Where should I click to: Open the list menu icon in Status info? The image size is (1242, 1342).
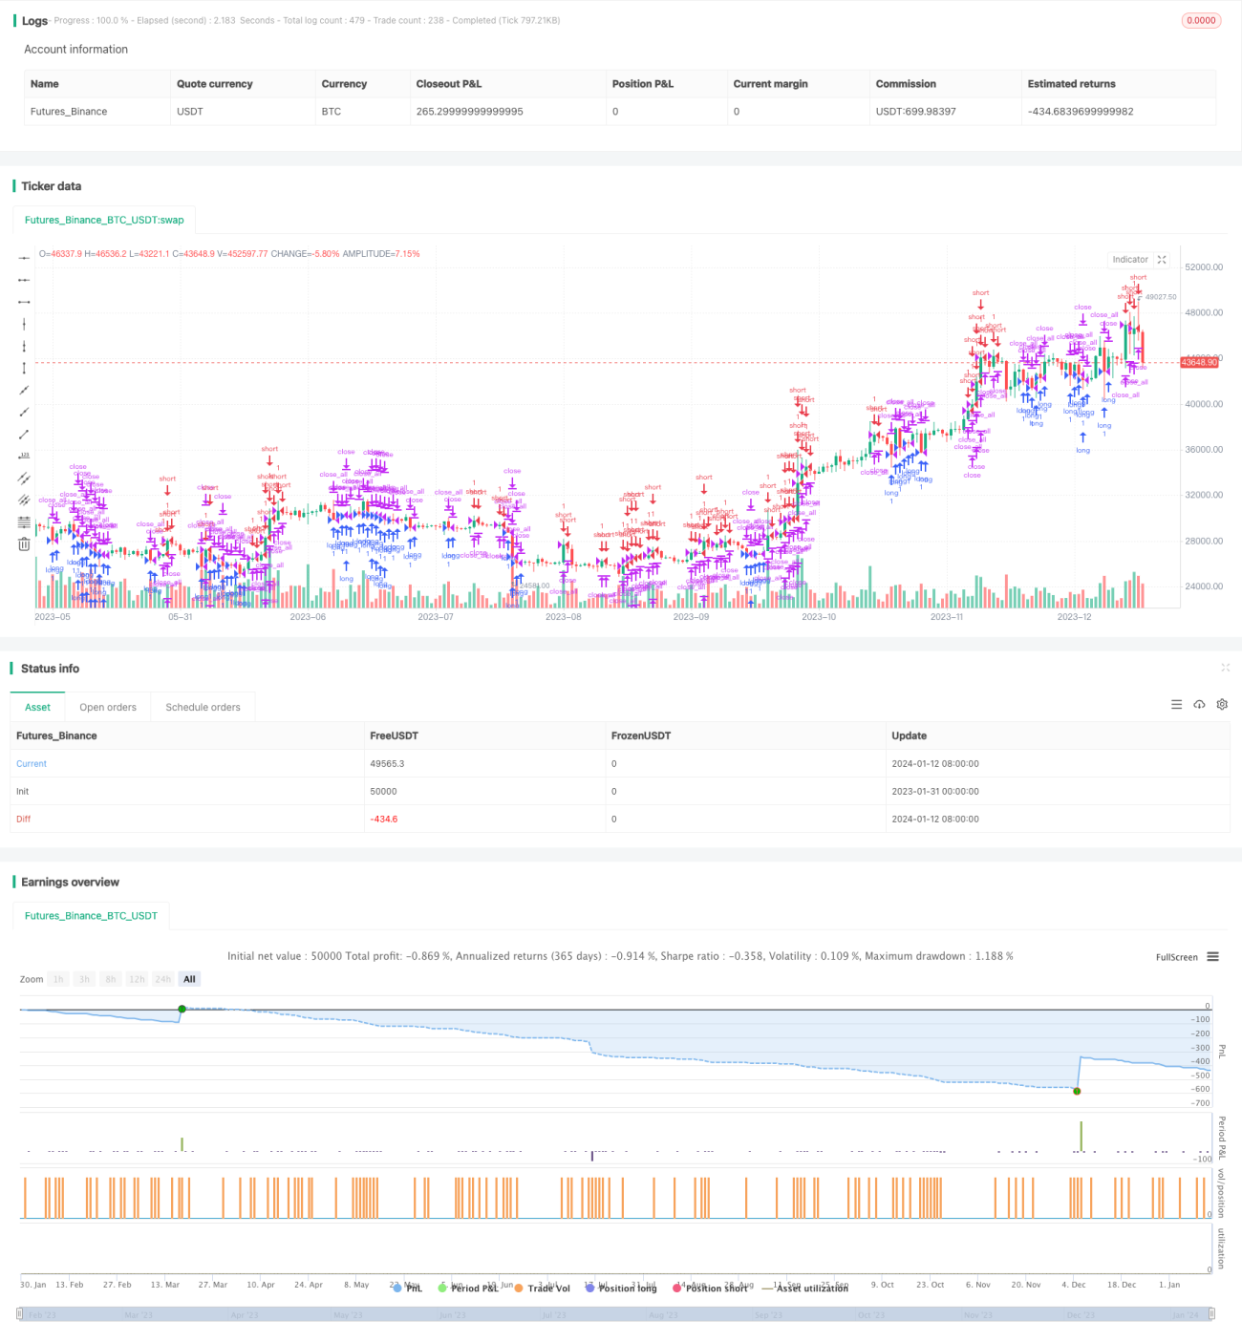point(1176,705)
